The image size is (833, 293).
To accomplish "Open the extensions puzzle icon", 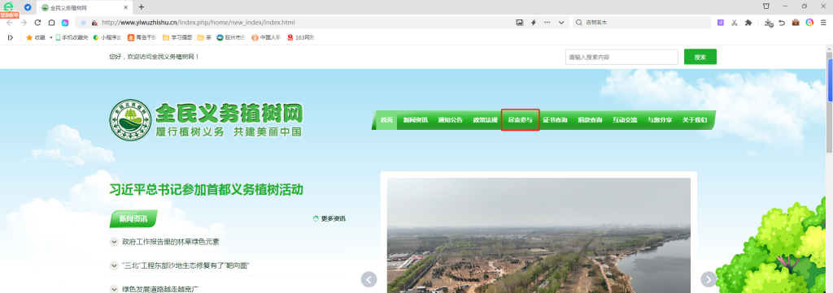I will point(748,23).
